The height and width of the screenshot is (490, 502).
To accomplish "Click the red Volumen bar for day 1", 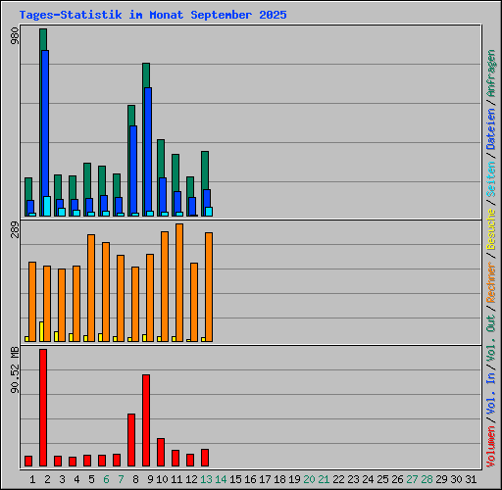I will (28, 461).
